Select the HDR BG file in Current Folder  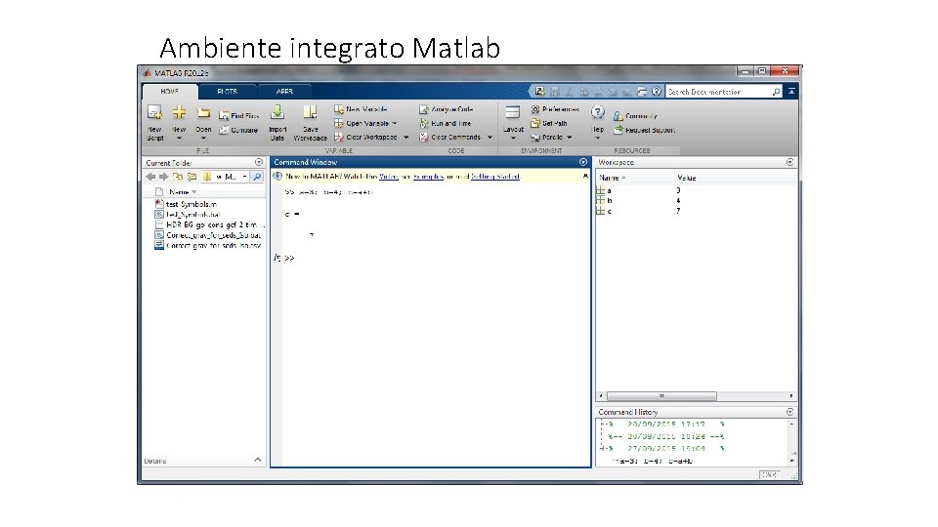coord(209,224)
